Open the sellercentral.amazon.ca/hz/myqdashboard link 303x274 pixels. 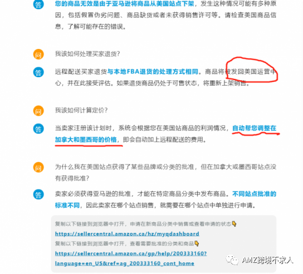(x=127, y=233)
